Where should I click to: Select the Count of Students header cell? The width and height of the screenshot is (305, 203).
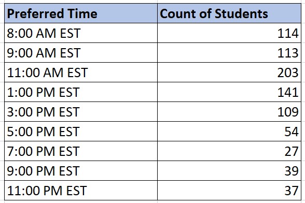(229, 13)
